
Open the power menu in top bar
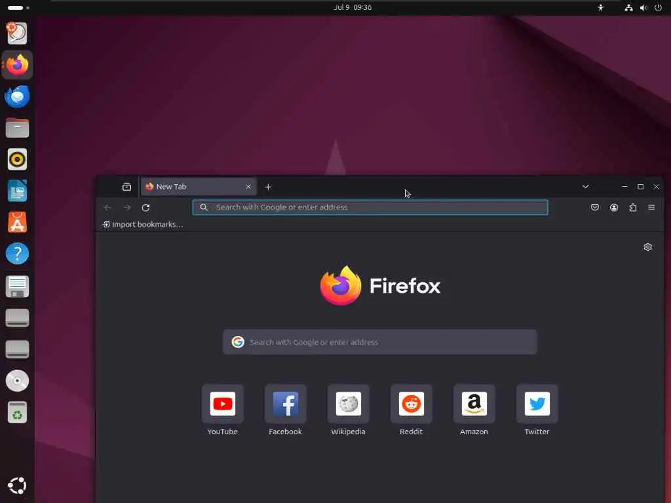pos(659,7)
